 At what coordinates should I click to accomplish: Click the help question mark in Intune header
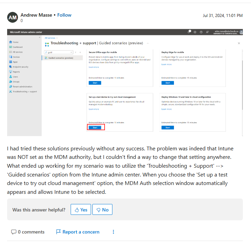pyautogui.click(x=201, y=32)
